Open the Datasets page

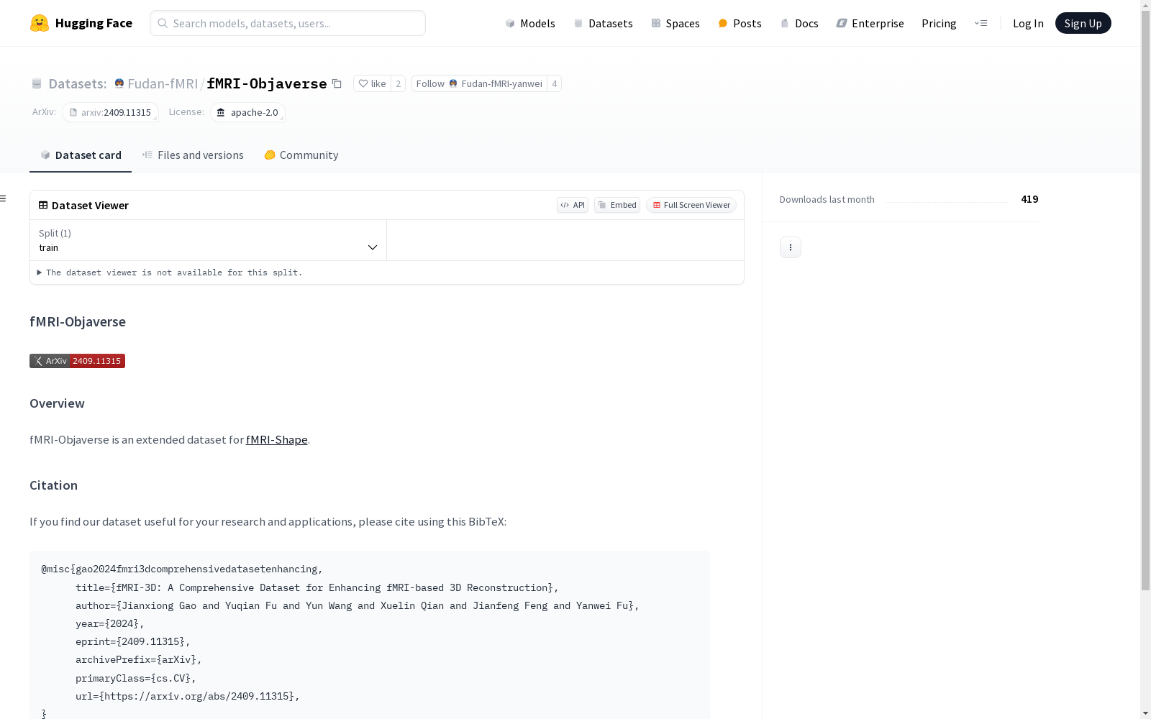click(603, 23)
